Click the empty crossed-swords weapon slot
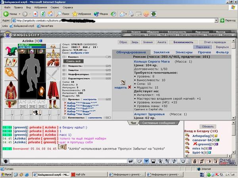This screenshot has height=178, width=238. (x=53, y=74)
